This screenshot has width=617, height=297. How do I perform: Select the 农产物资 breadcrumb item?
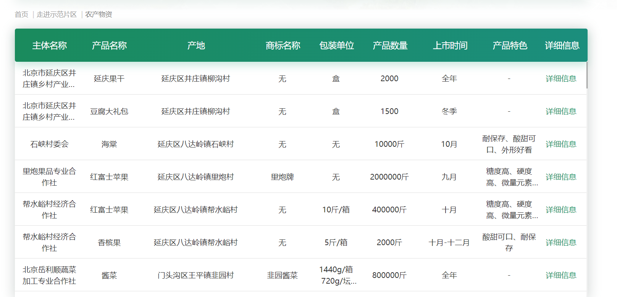(99, 14)
